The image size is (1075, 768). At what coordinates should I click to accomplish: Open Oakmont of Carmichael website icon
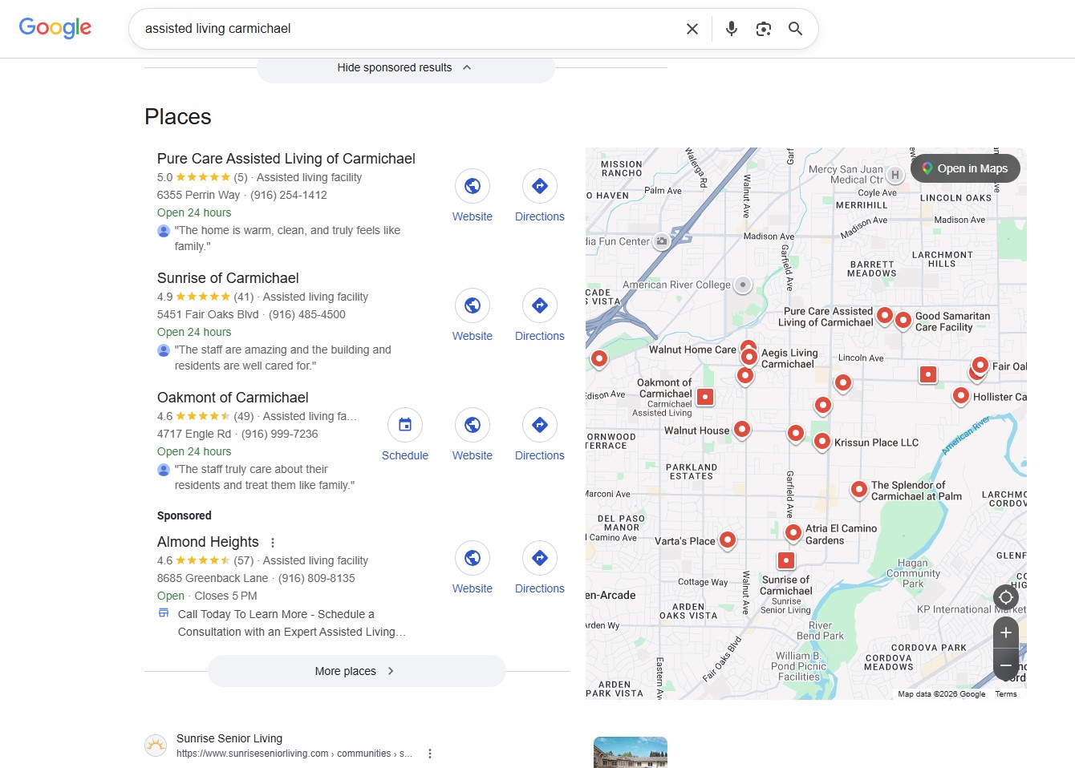(x=473, y=425)
